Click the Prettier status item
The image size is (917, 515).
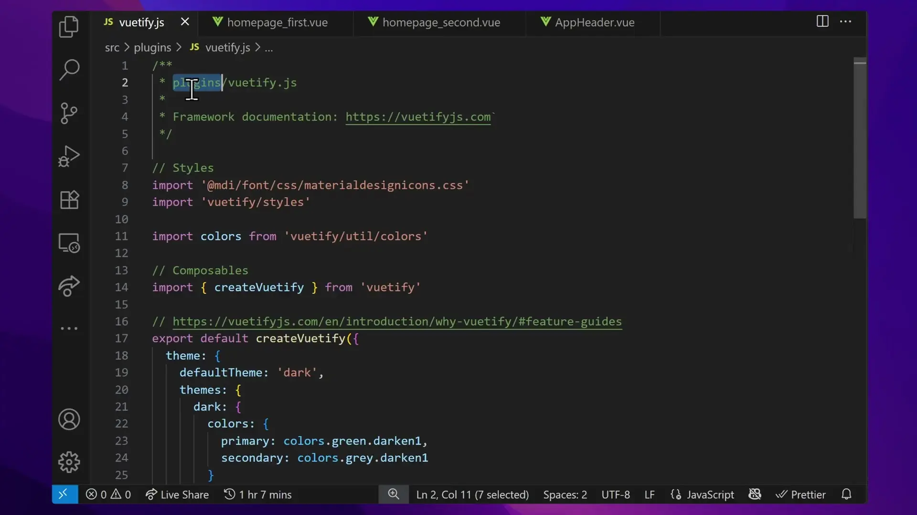click(x=801, y=494)
